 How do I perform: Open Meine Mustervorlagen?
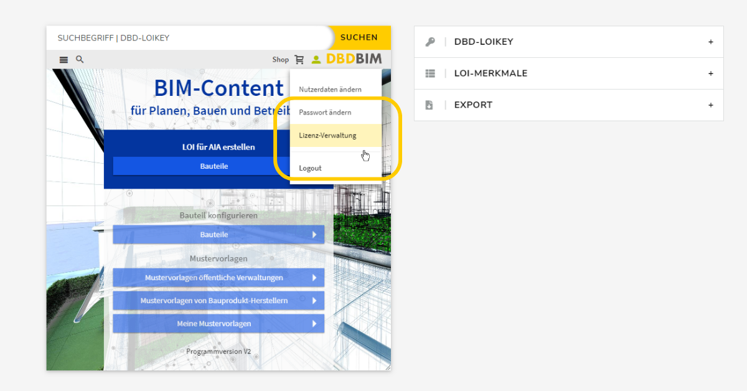pos(218,324)
